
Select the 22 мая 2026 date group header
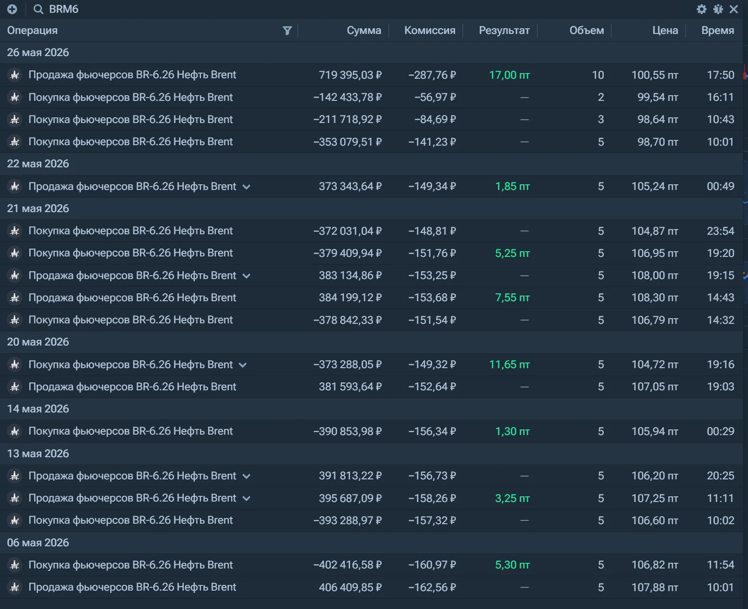coord(371,164)
